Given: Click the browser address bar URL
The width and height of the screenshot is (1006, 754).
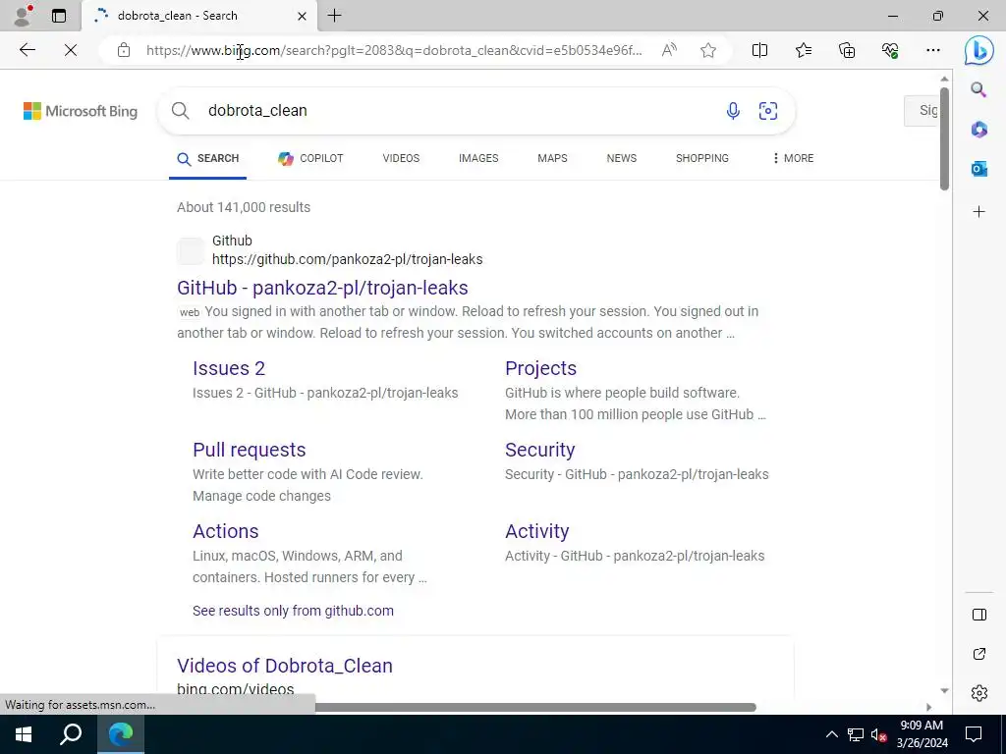Looking at the screenshot, I should click(394, 51).
